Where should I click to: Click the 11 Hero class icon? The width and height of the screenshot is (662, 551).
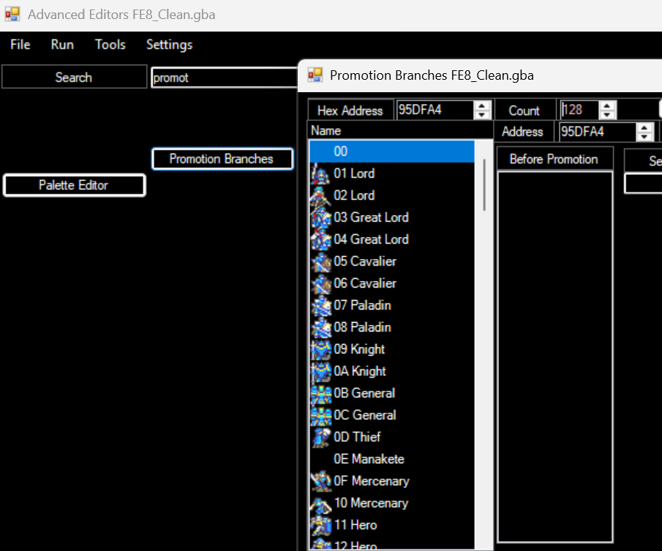point(321,525)
